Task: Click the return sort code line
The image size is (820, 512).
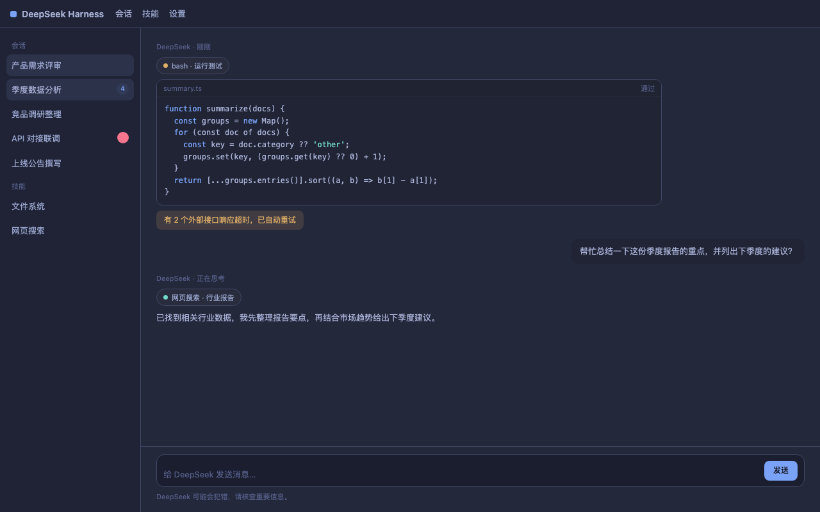Action: pos(306,180)
